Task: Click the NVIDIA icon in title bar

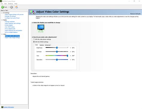Action: pyautogui.click(x=1, y=1)
